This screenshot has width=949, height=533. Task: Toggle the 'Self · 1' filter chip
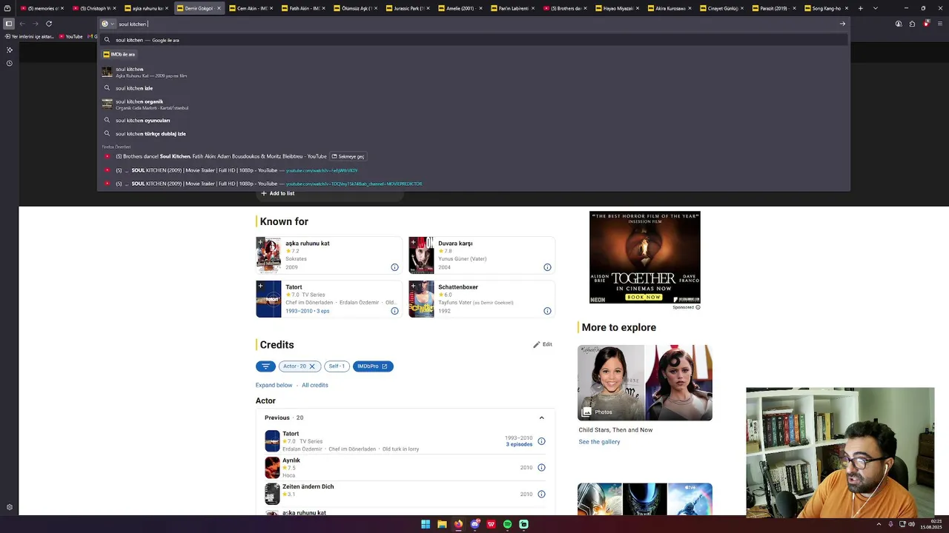coord(337,366)
